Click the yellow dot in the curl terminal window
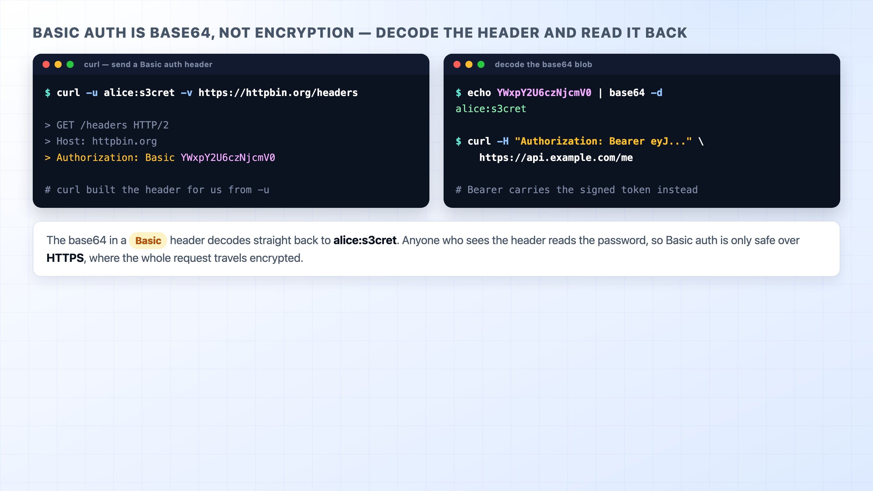The height and width of the screenshot is (491, 873). click(x=58, y=64)
